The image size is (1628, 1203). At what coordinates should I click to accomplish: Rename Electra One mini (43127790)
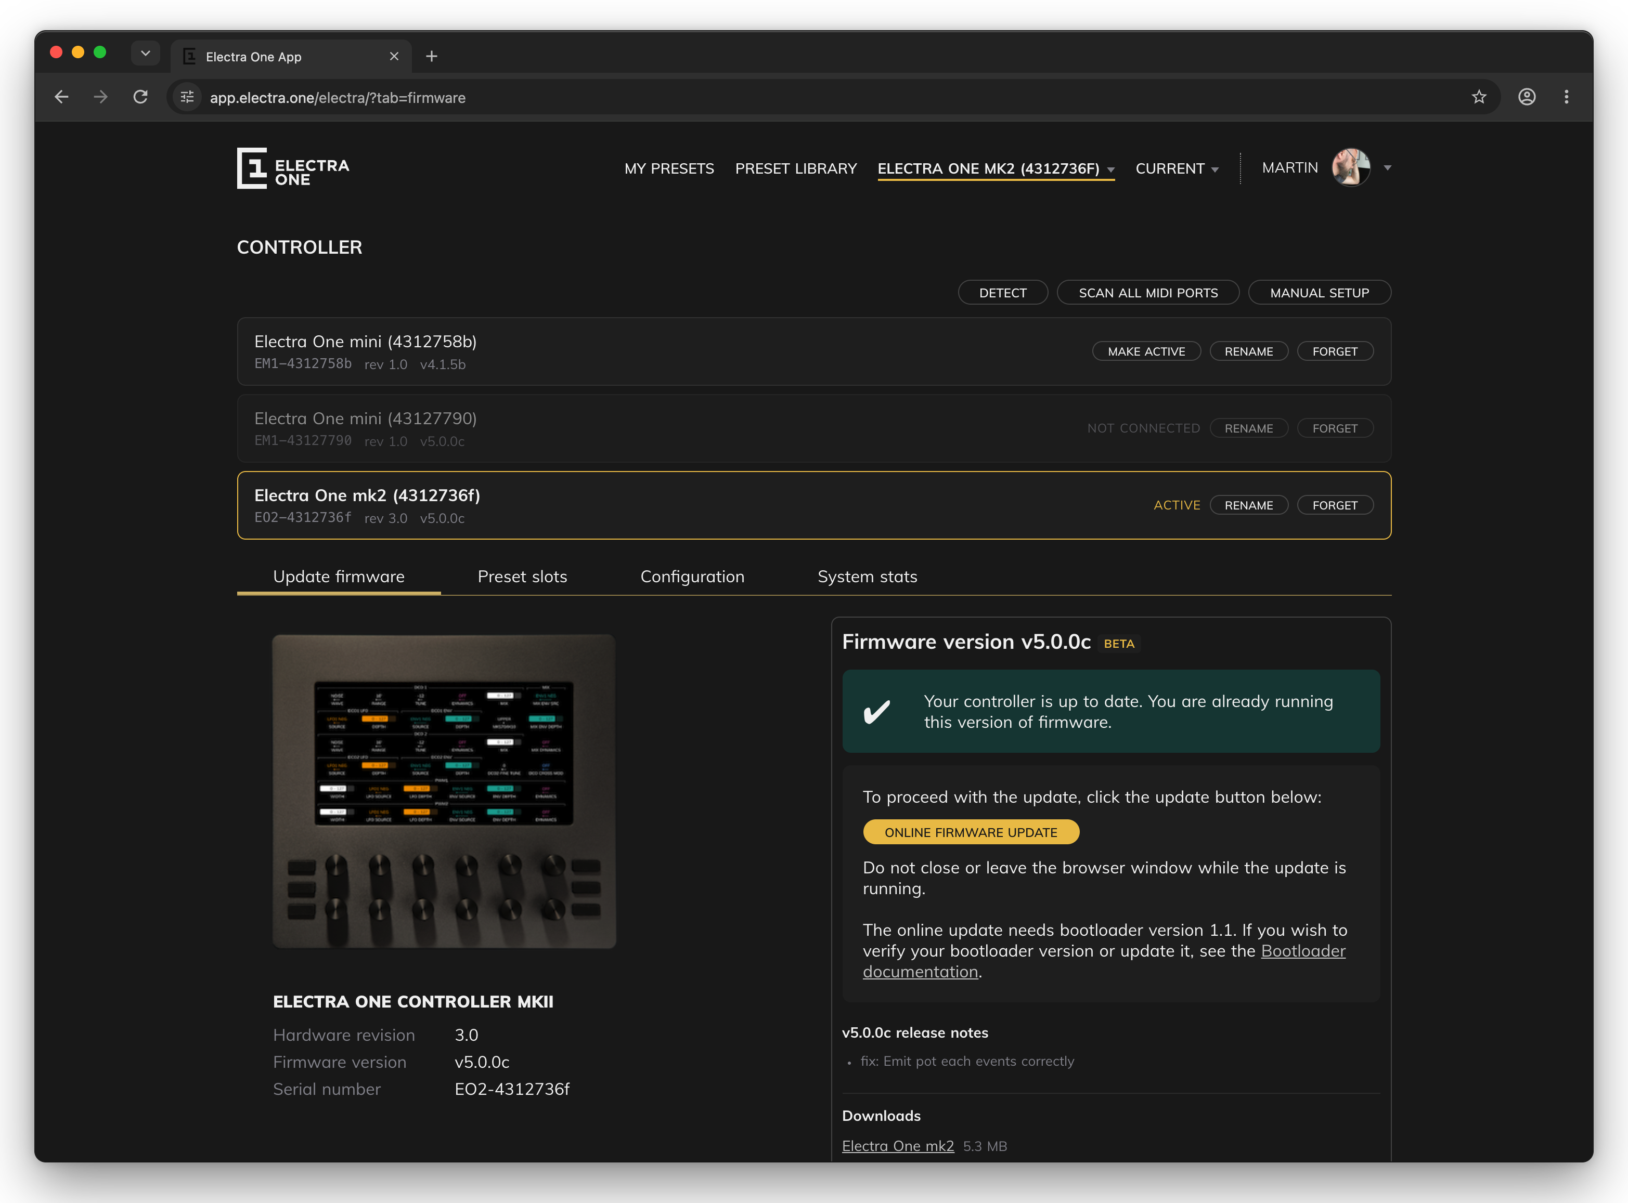[x=1248, y=428]
